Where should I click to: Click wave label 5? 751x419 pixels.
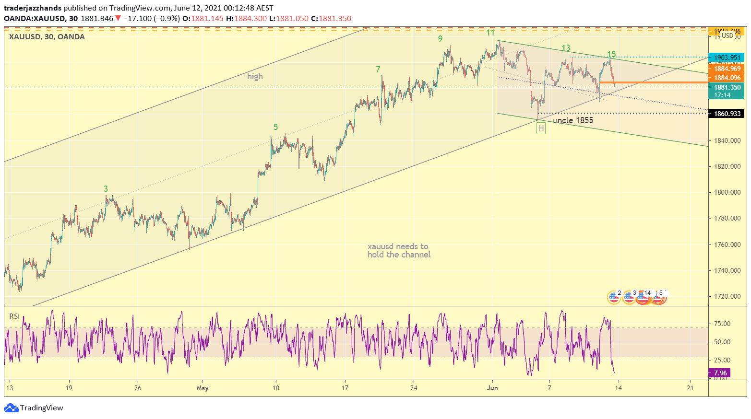coord(275,127)
